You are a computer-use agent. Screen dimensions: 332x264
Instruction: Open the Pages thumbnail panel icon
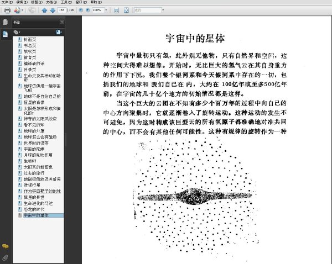(x=5, y=22)
